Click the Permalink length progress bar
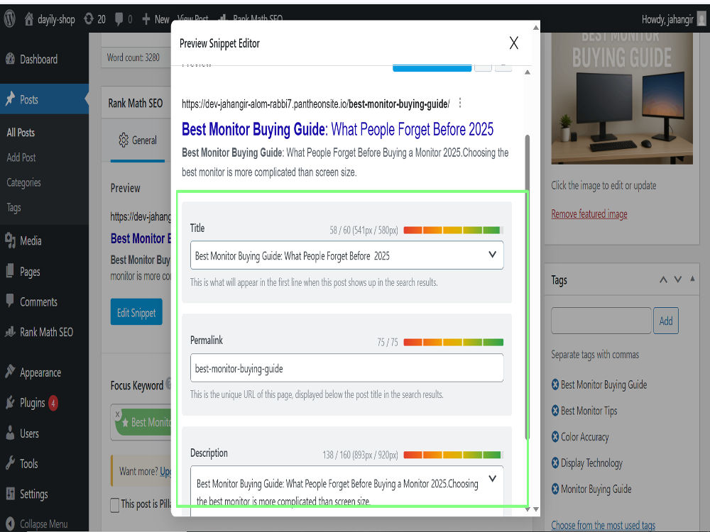This screenshot has width=710, height=532. click(453, 342)
